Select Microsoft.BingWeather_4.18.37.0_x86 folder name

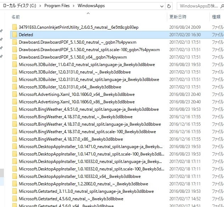coord(71,139)
